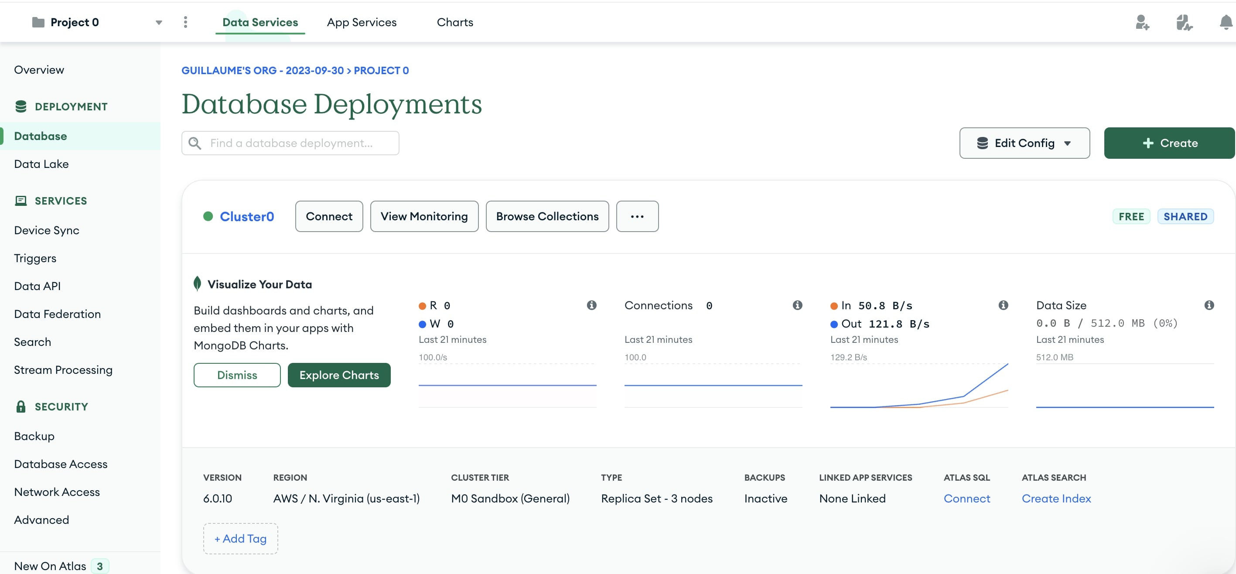
Task: Open the project activity feed icon
Action: click(1183, 22)
